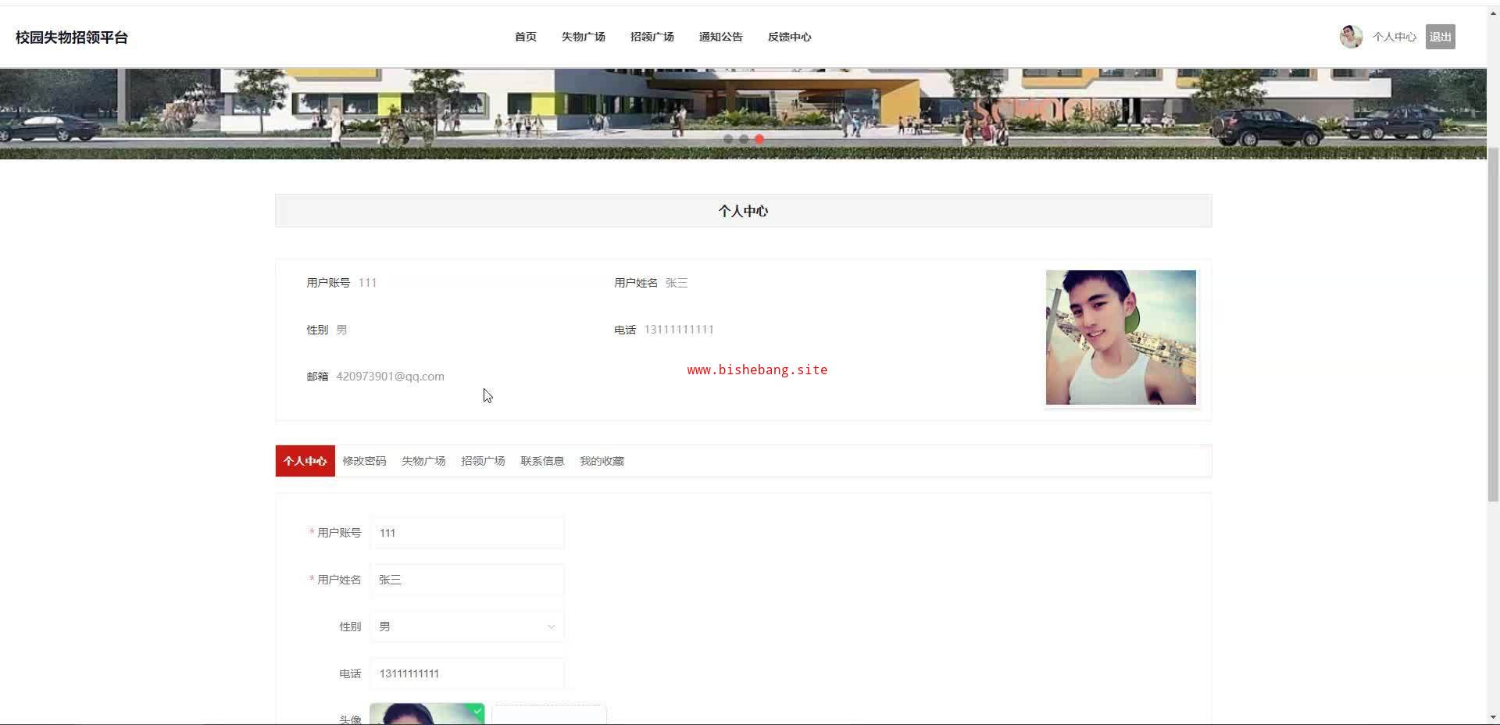Switch to 修改密码 tab
The height and width of the screenshot is (725, 1500).
[x=364, y=461]
